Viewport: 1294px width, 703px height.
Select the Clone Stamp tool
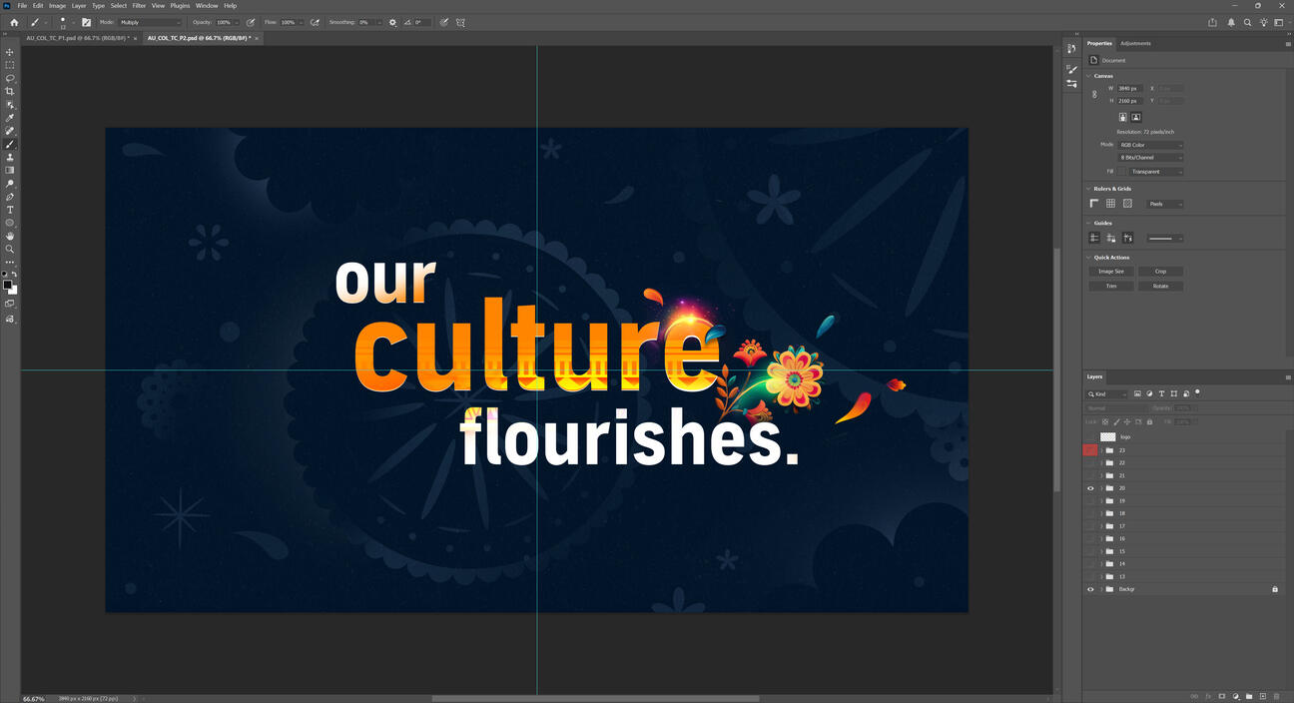pyautogui.click(x=10, y=158)
